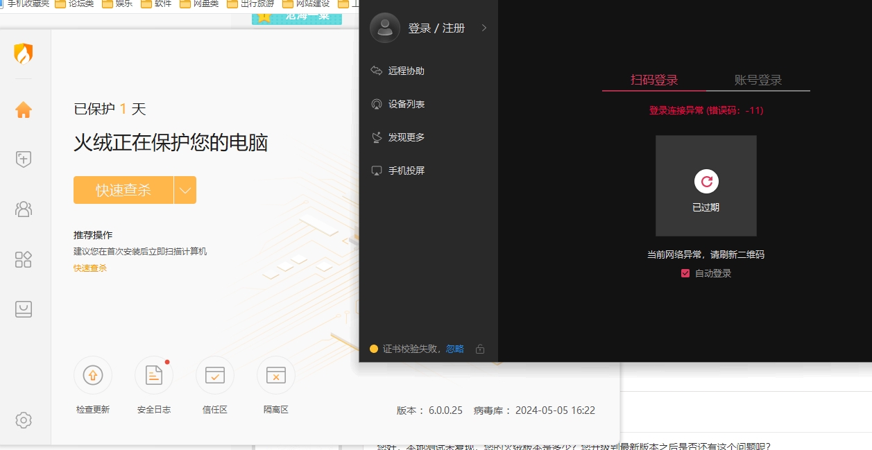This screenshot has width=872, height=450.
Task: Open the 信任区 icon
Action: pyautogui.click(x=214, y=374)
